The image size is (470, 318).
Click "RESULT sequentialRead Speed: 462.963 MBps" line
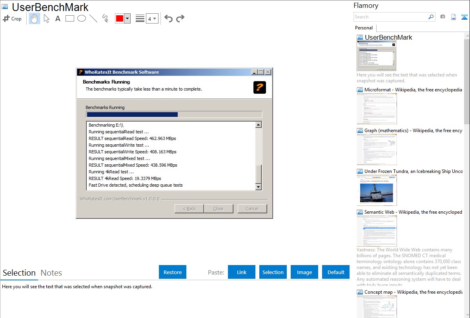132,138
